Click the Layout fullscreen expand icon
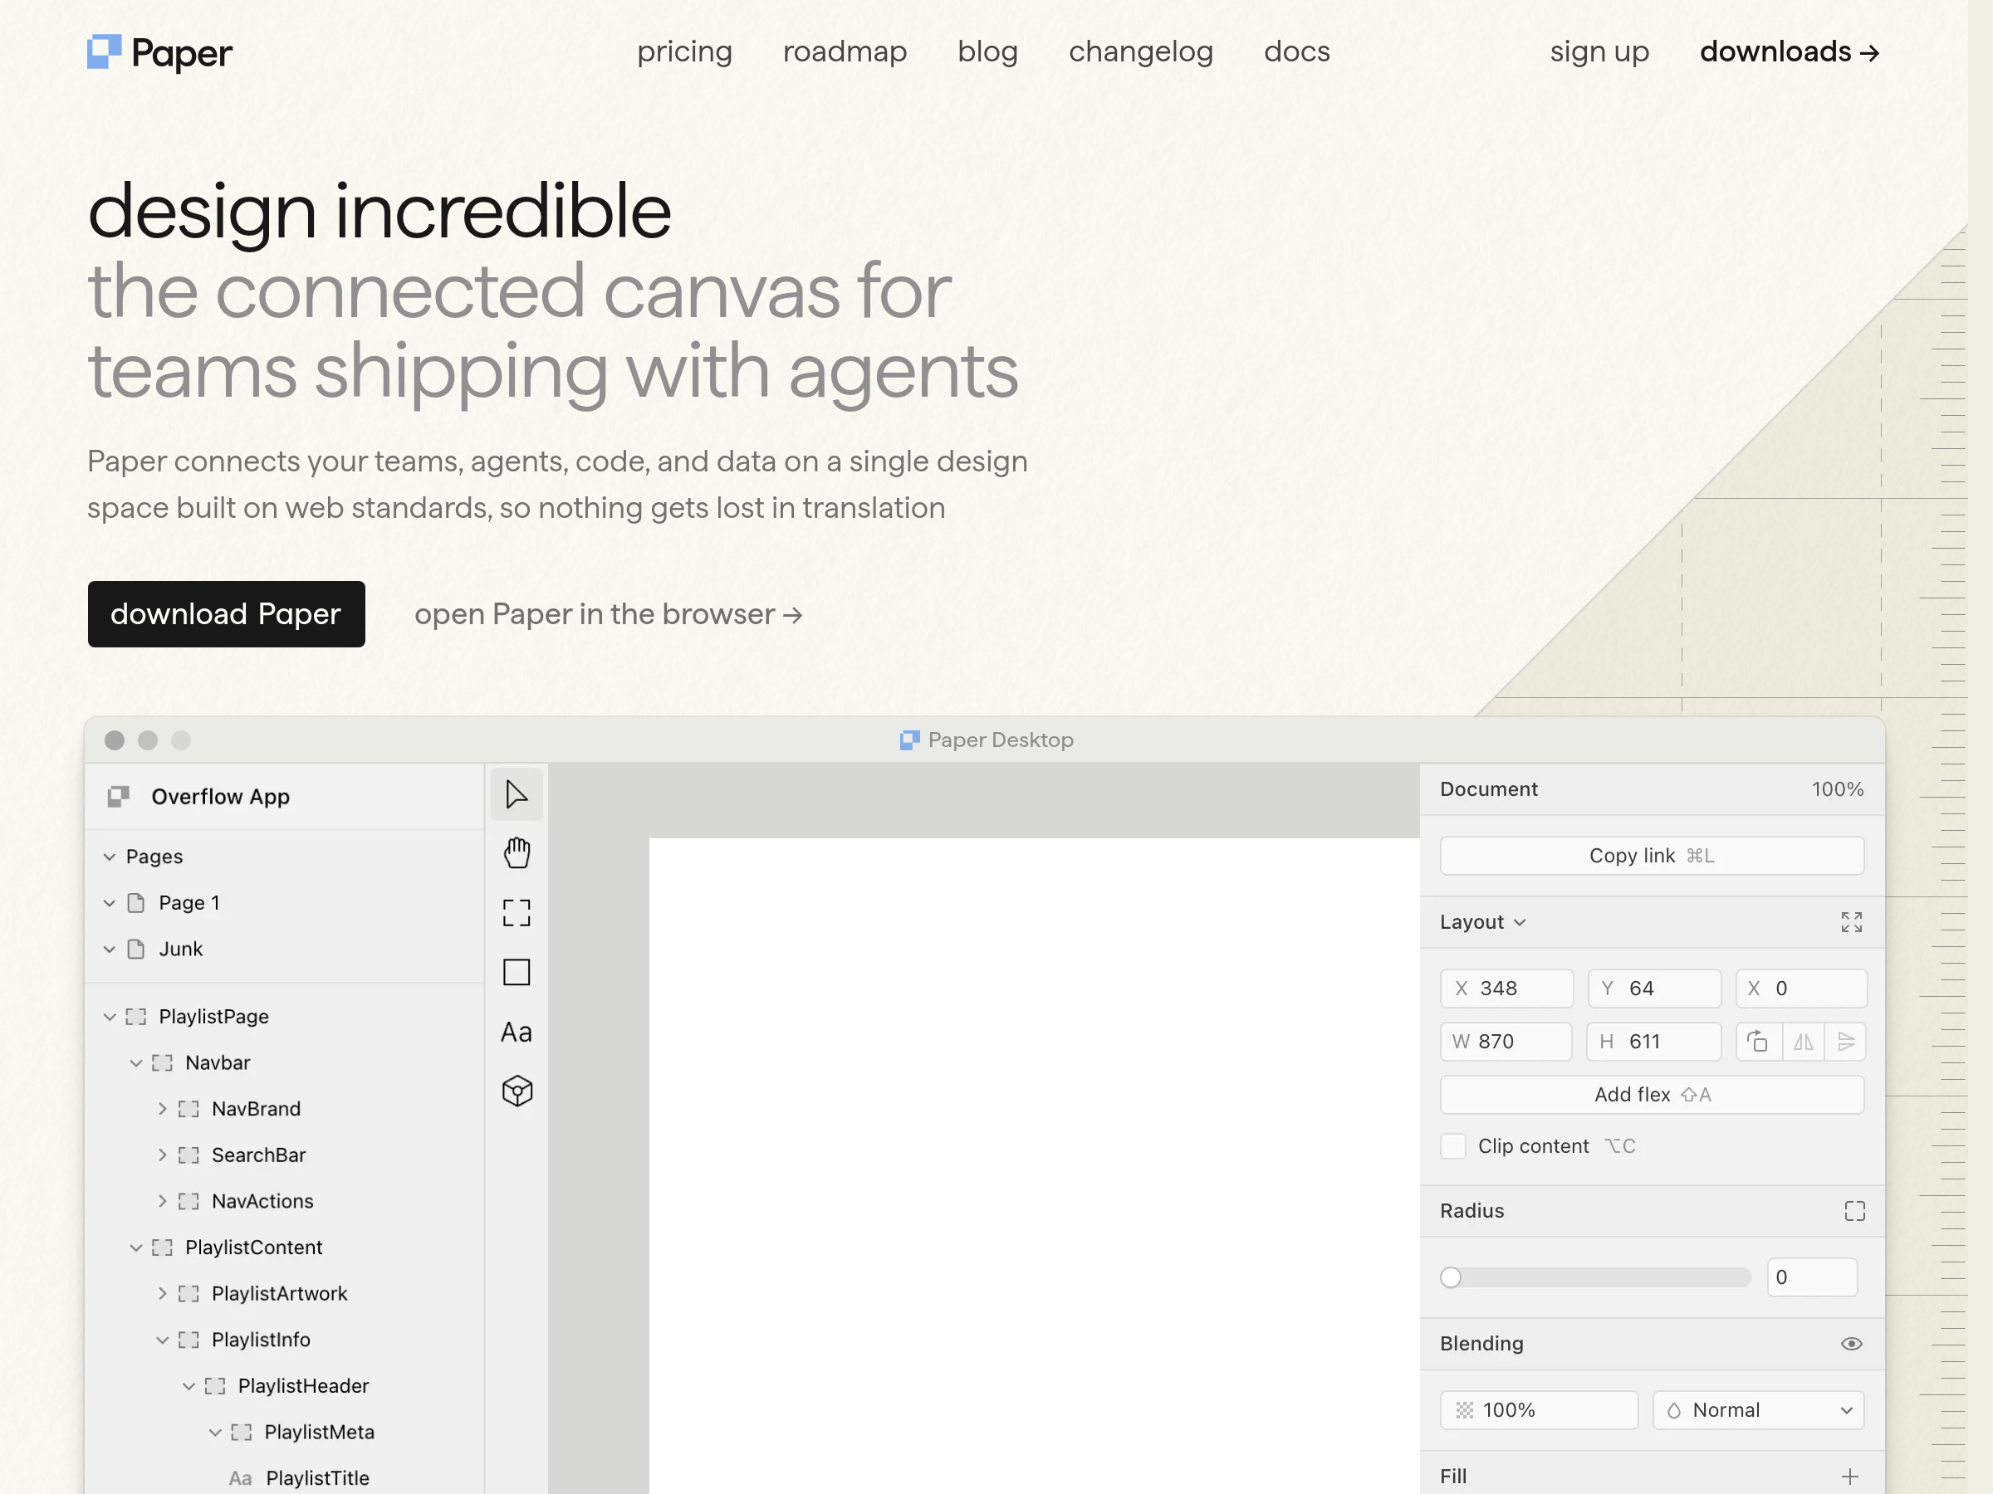Image resolution: width=1993 pixels, height=1494 pixels. (1851, 921)
